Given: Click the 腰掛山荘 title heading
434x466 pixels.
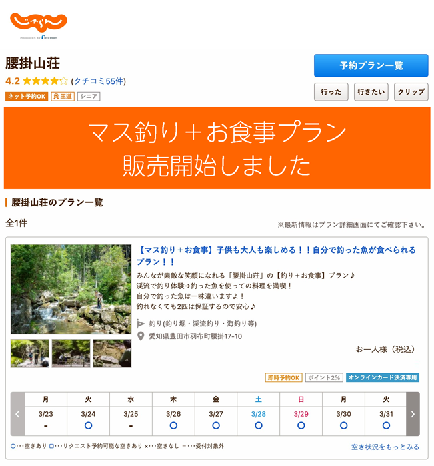Looking at the screenshot, I should pos(33,63).
